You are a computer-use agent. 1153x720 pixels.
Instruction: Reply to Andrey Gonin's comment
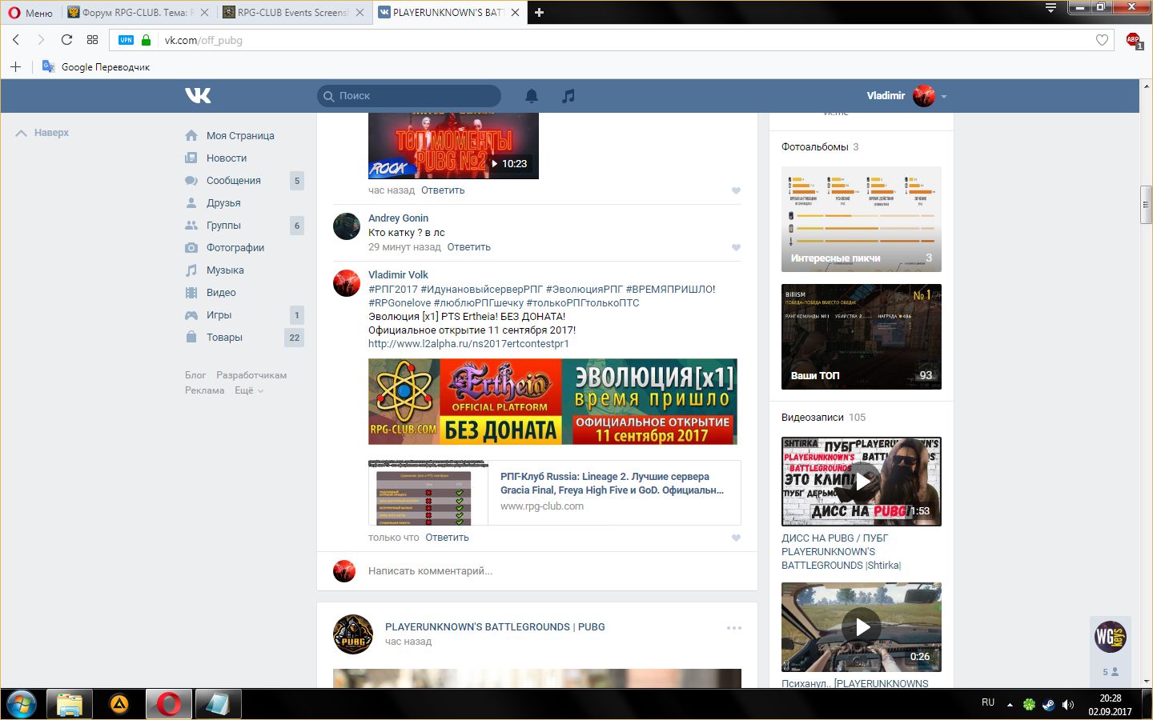point(469,246)
